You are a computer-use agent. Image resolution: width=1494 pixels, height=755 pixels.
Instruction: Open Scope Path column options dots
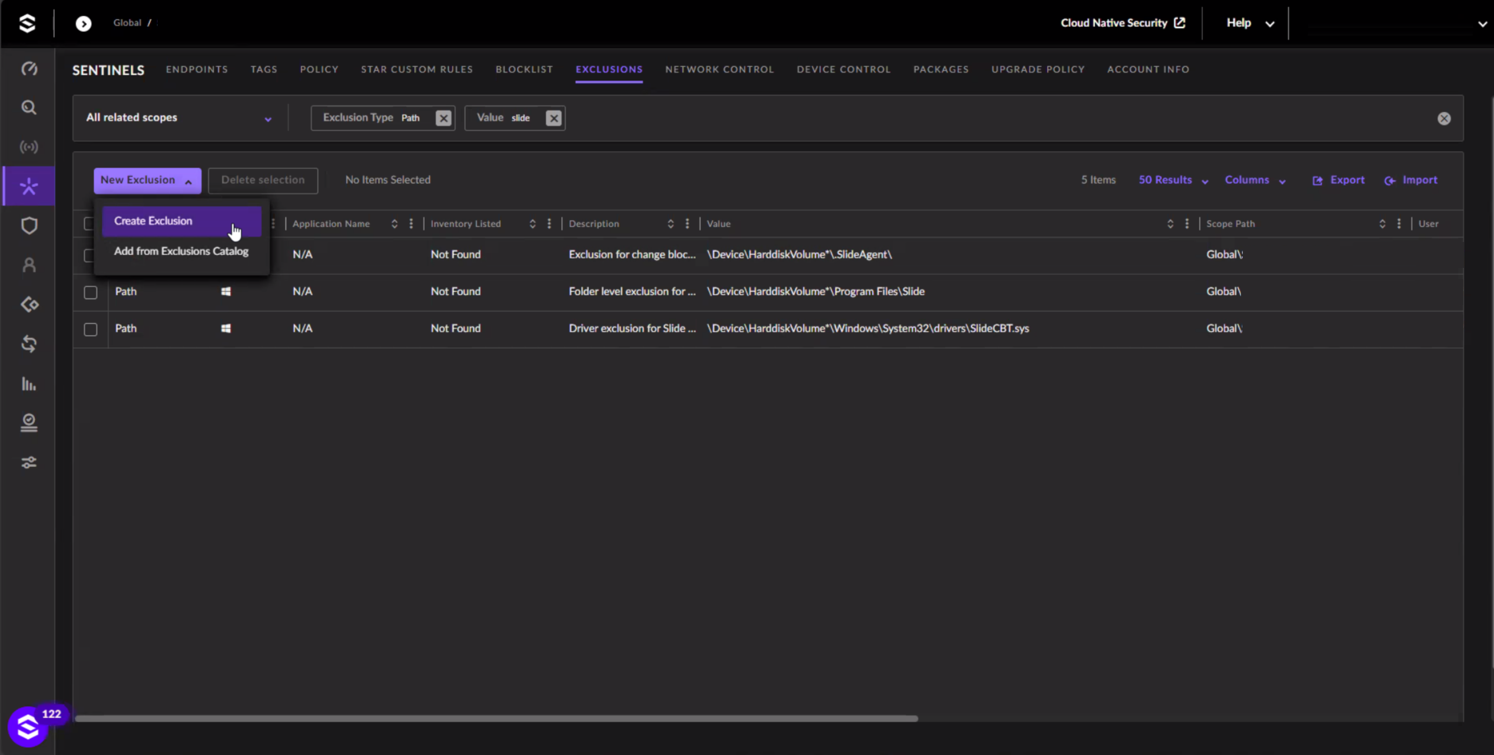pos(1399,224)
